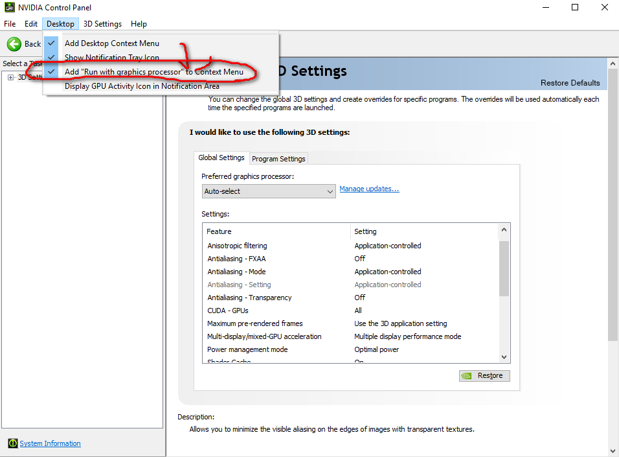619x457 pixels.
Task: Uncheck Add "Run with graphics processor" to Context Menu
Action: point(161,71)
